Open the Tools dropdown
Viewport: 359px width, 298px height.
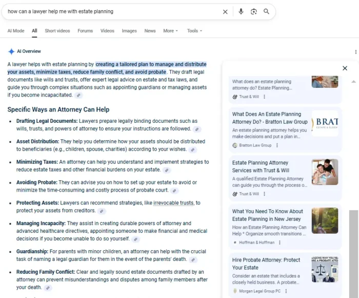195,31
